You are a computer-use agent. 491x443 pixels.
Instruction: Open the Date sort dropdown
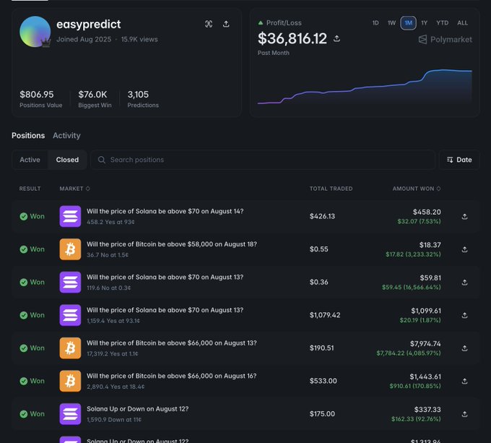pos(459,160)
